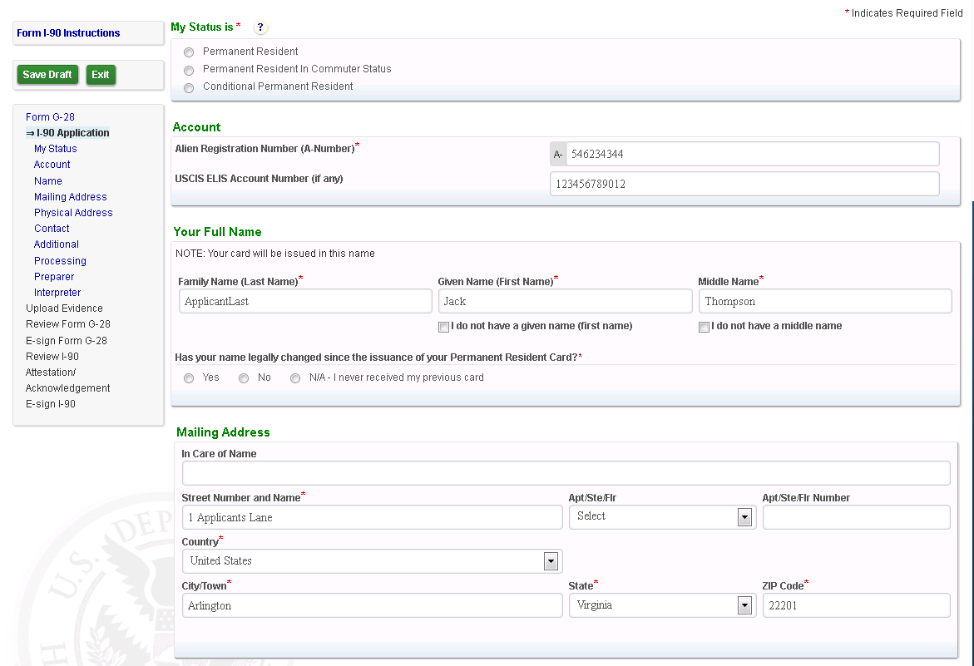
Task: Check 'I do not have a middle name'
Action: [705, 327]
